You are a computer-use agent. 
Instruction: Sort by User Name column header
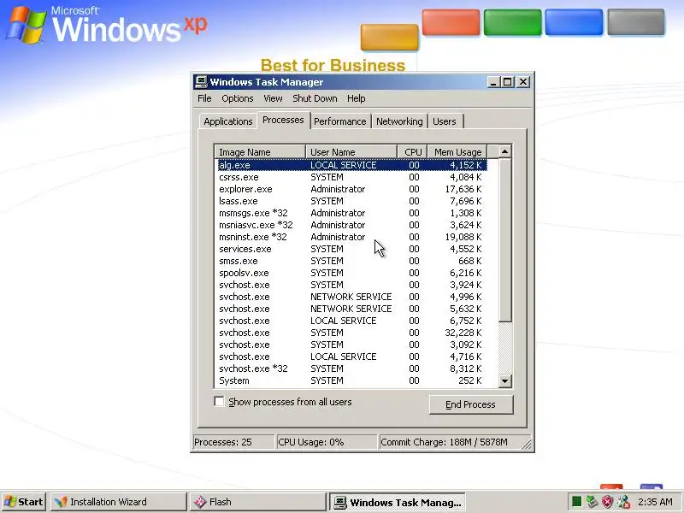[351, 152]
